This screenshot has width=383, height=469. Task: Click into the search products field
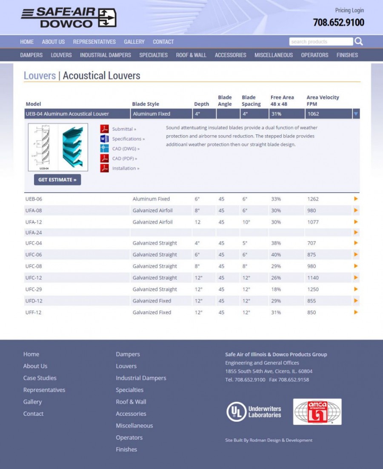(x=321, y=42)
